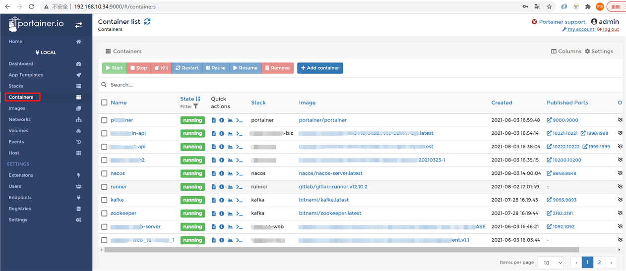
Task: Open the Items per page dropdown
Action: coord(551,263)
